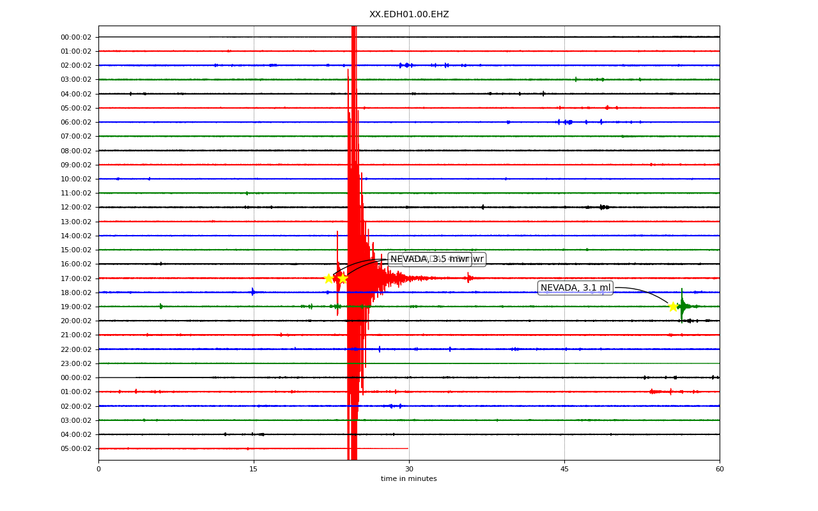Click the 45 tick label on x-axis

point(564,469)
